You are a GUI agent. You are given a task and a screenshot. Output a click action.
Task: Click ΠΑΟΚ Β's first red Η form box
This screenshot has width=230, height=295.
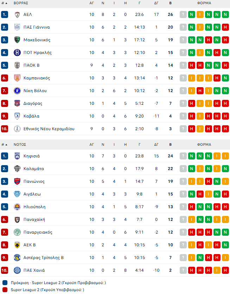click(192, 65)
